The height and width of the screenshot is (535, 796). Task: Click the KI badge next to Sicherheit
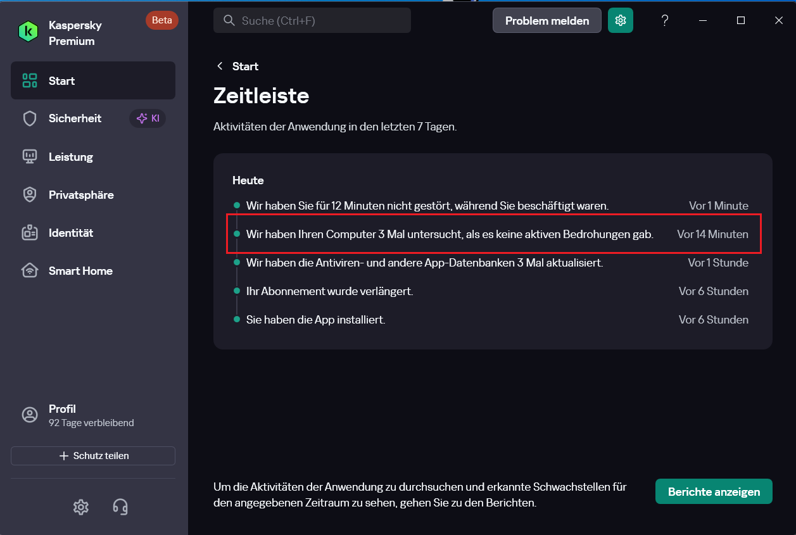click(148, 118)
